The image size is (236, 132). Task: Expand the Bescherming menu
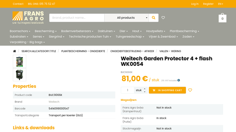46,31
